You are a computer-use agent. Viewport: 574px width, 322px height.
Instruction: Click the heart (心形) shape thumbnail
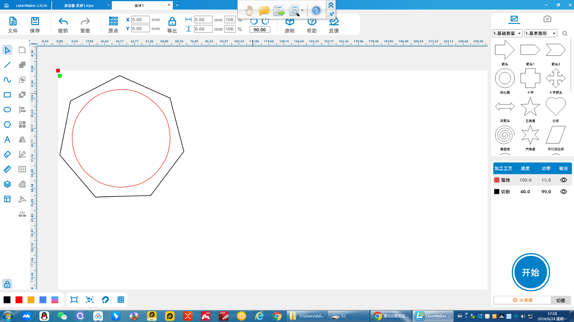(555, 106)
